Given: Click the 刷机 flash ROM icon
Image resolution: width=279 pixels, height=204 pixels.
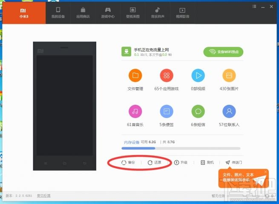Looking at the screenshot, I should [x=203, y=163].
